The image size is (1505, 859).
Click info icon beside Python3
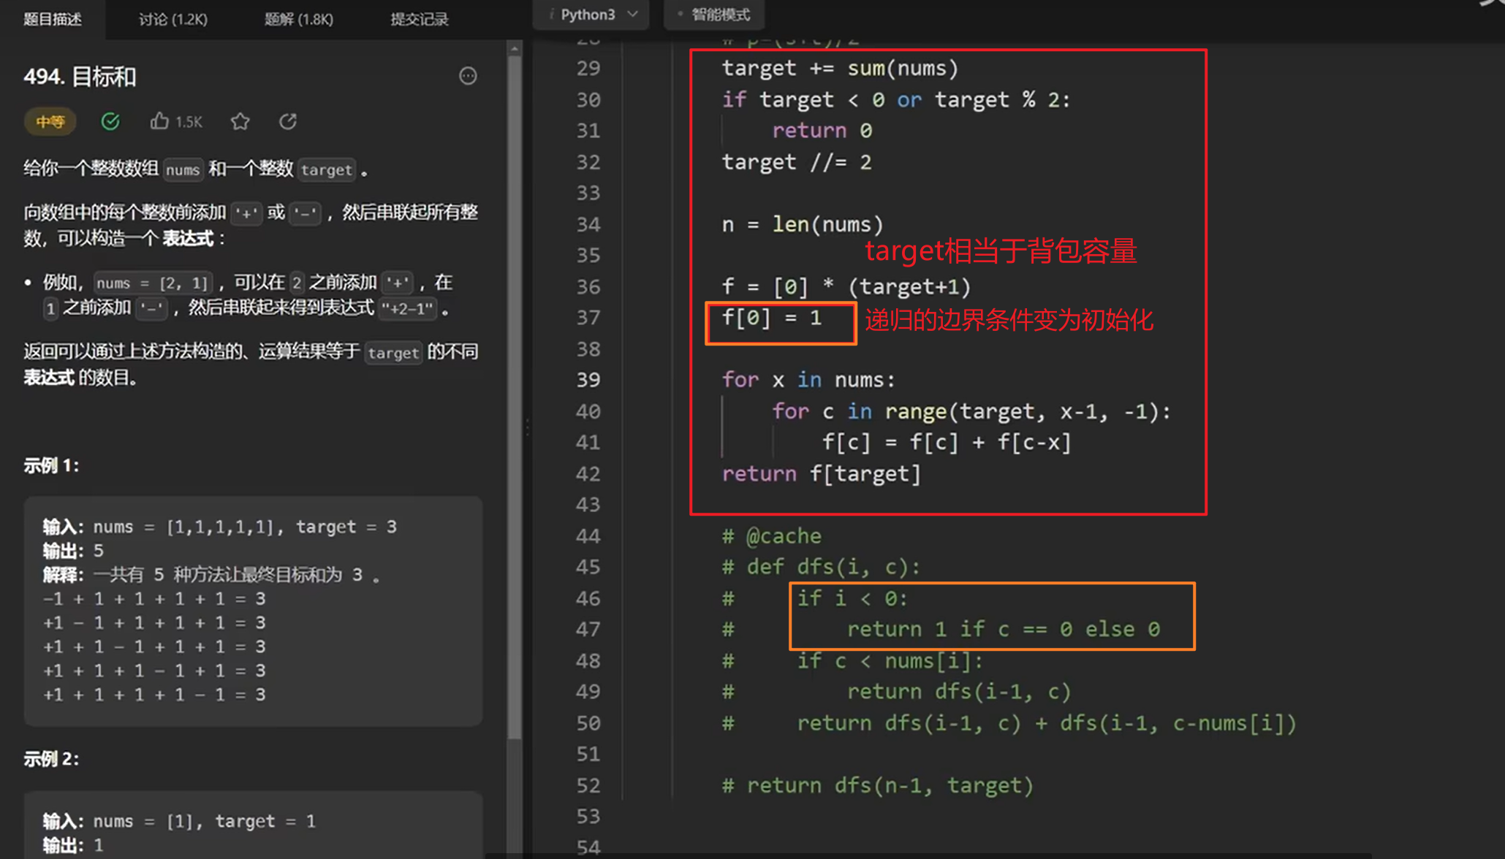[x=552, y=15]
